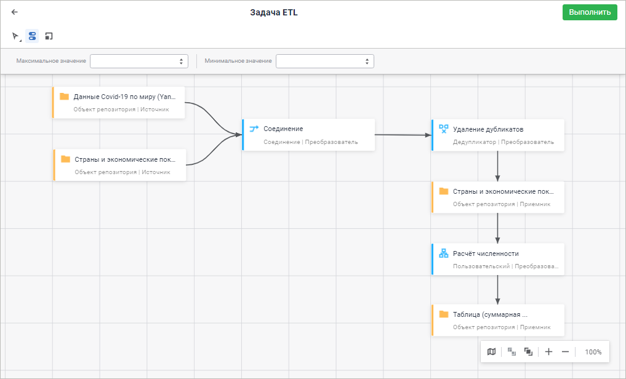Toggle the blue parameters panel icon
This screenshot has height=379, width=626.
(x=33, y=36)
